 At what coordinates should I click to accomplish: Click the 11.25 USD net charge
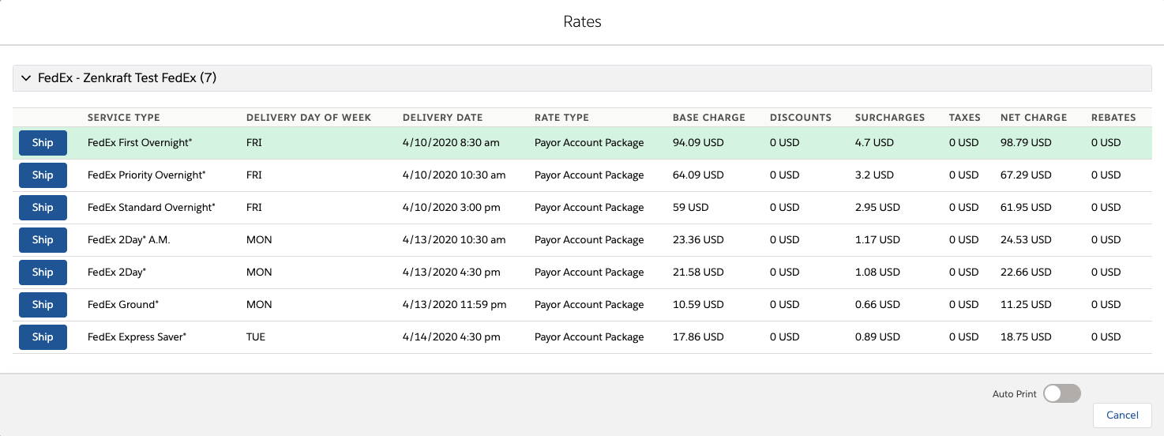[1026, 305]
